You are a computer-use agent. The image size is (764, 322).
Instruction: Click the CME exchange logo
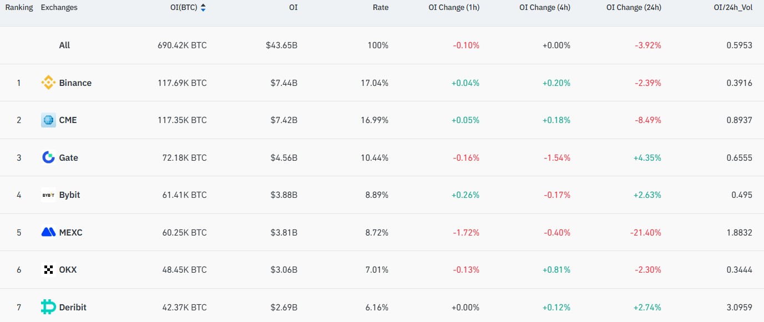pos(49,120)
